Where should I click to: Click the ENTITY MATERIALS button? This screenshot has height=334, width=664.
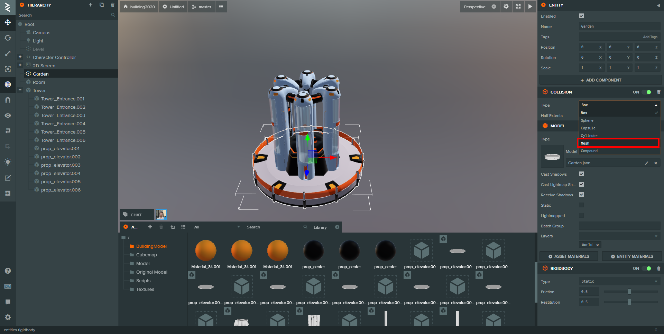coord(632,256)
